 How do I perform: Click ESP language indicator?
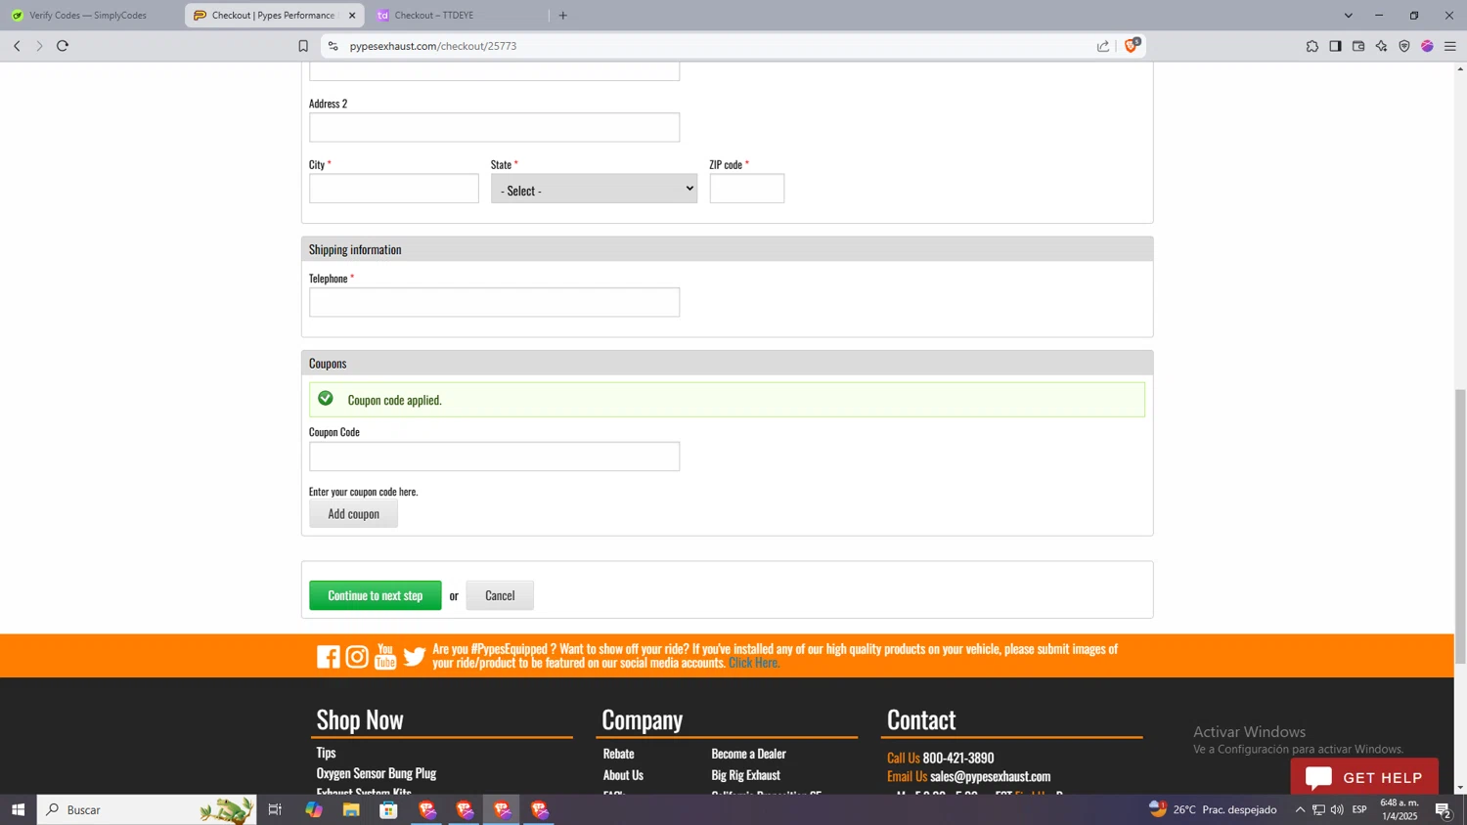[1359, 809]
